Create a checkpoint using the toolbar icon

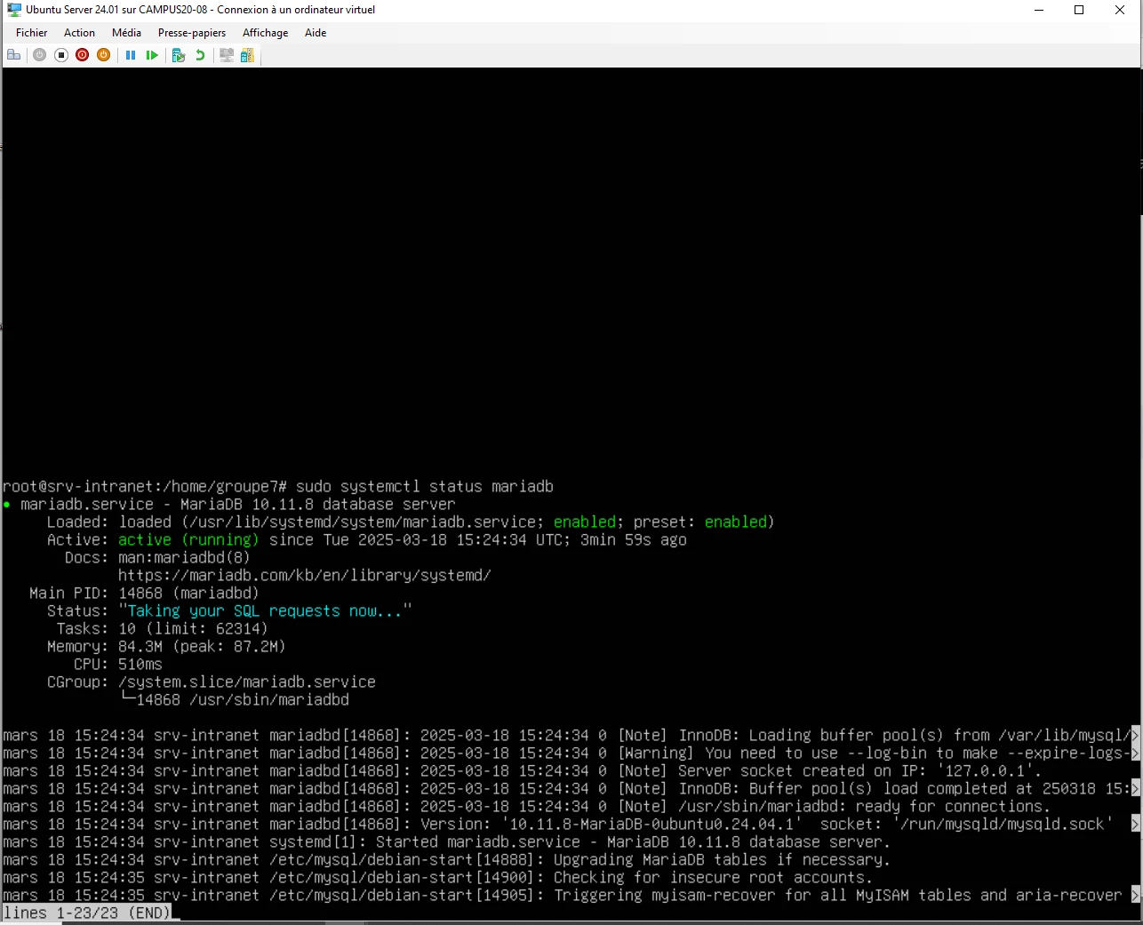(179, 55)
